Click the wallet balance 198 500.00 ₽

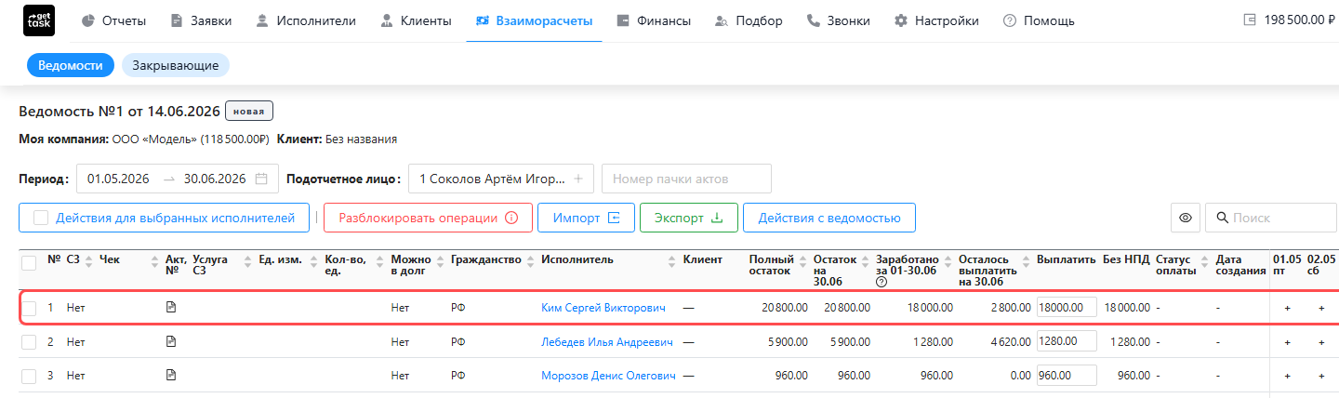point(1288,20)
